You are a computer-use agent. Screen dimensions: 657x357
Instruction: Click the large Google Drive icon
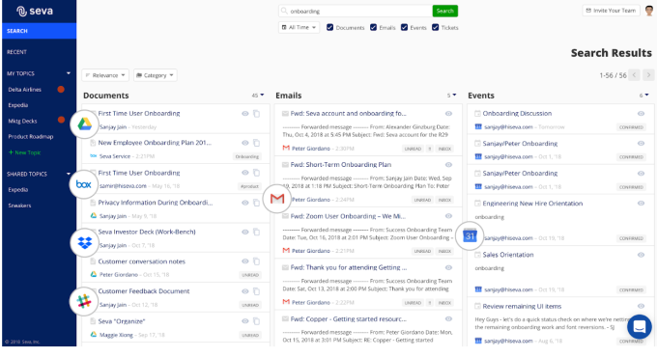(84, 124)
